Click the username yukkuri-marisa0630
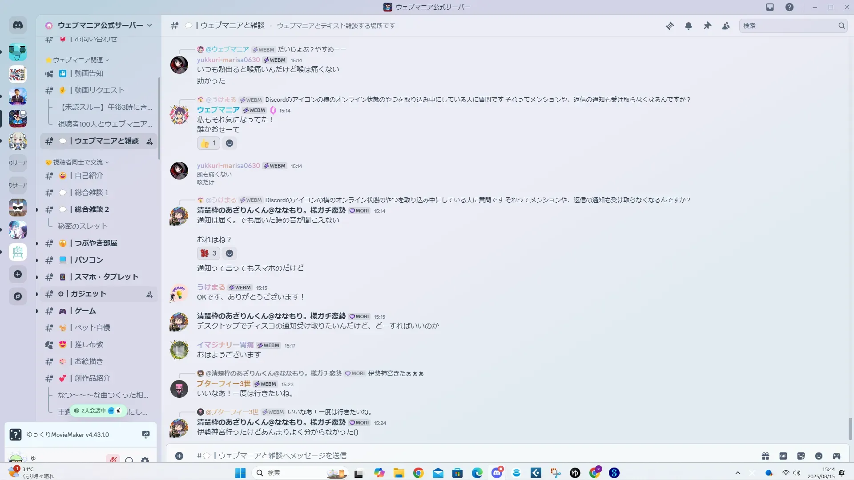 (228, 60)
